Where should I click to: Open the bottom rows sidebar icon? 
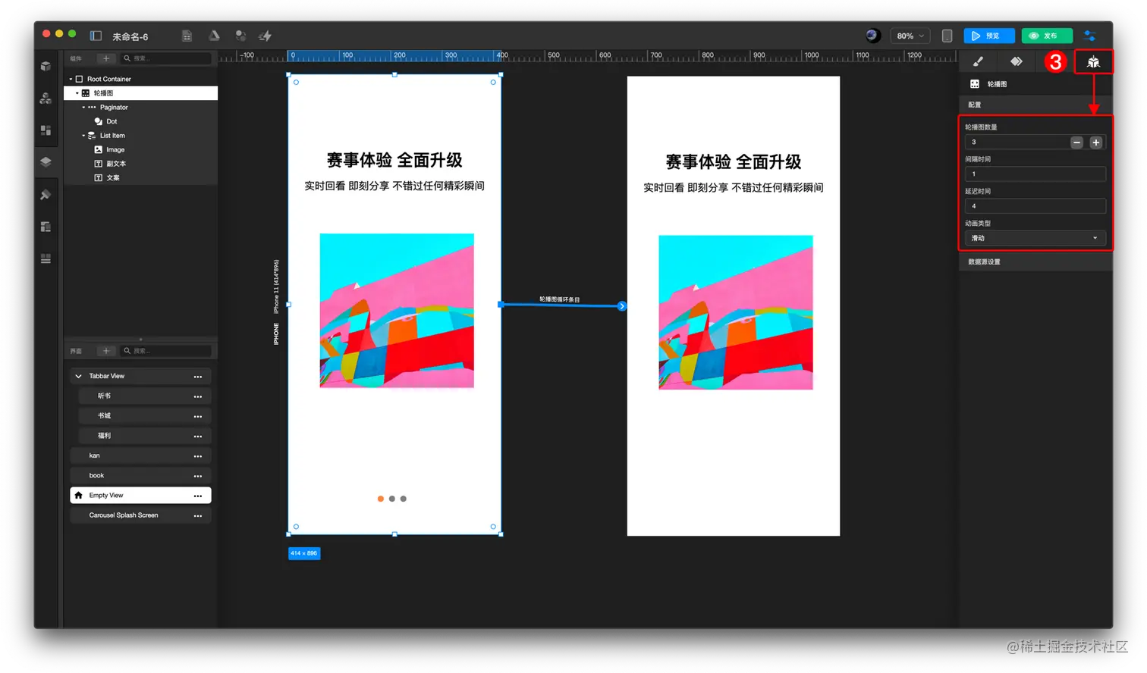[46, 258]
